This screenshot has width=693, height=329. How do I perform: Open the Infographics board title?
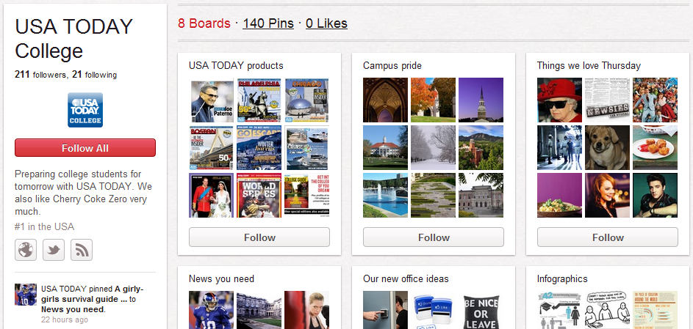(562, 278)
